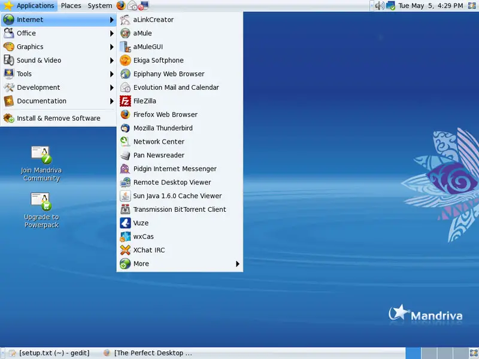
Task: Start XChat IRC
Action: (180, 250)
